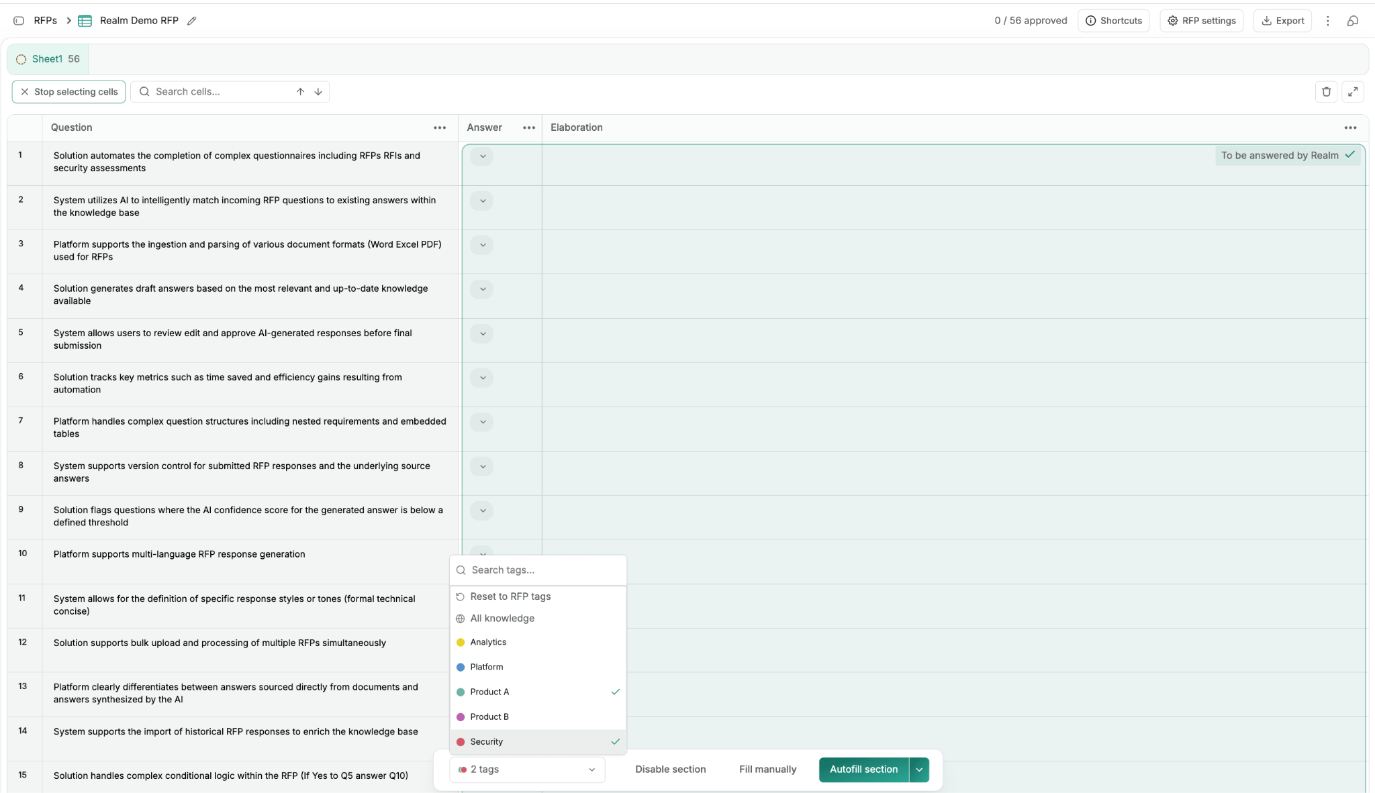
Task: Open Answer column options menu
Action: click(529, 127)
